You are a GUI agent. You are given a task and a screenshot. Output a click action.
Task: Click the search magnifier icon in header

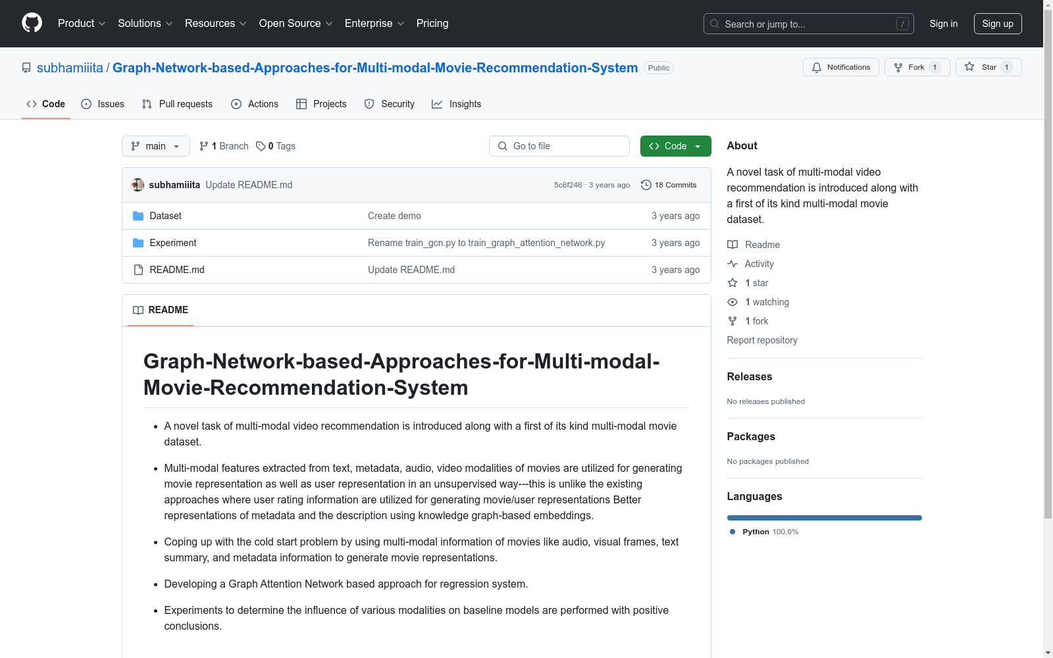pyautogui.click(x=715, y=24)
